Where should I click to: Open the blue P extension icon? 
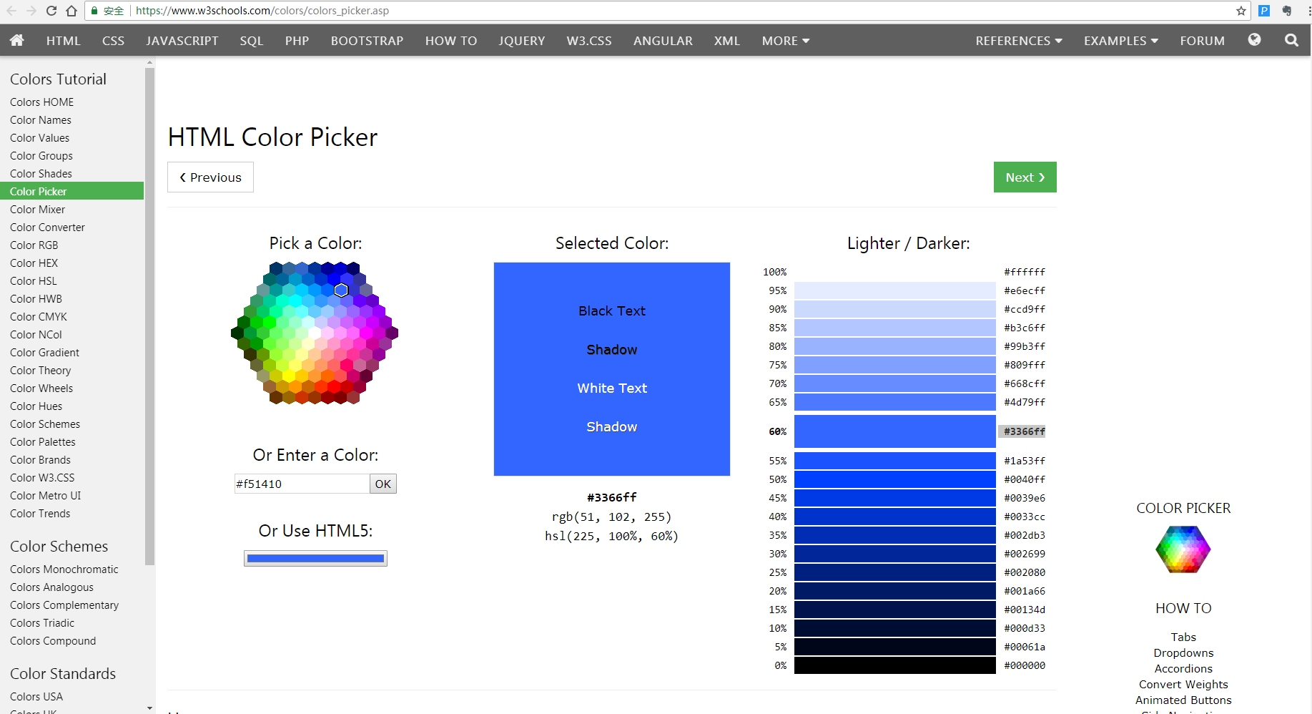coord(1264,11)
